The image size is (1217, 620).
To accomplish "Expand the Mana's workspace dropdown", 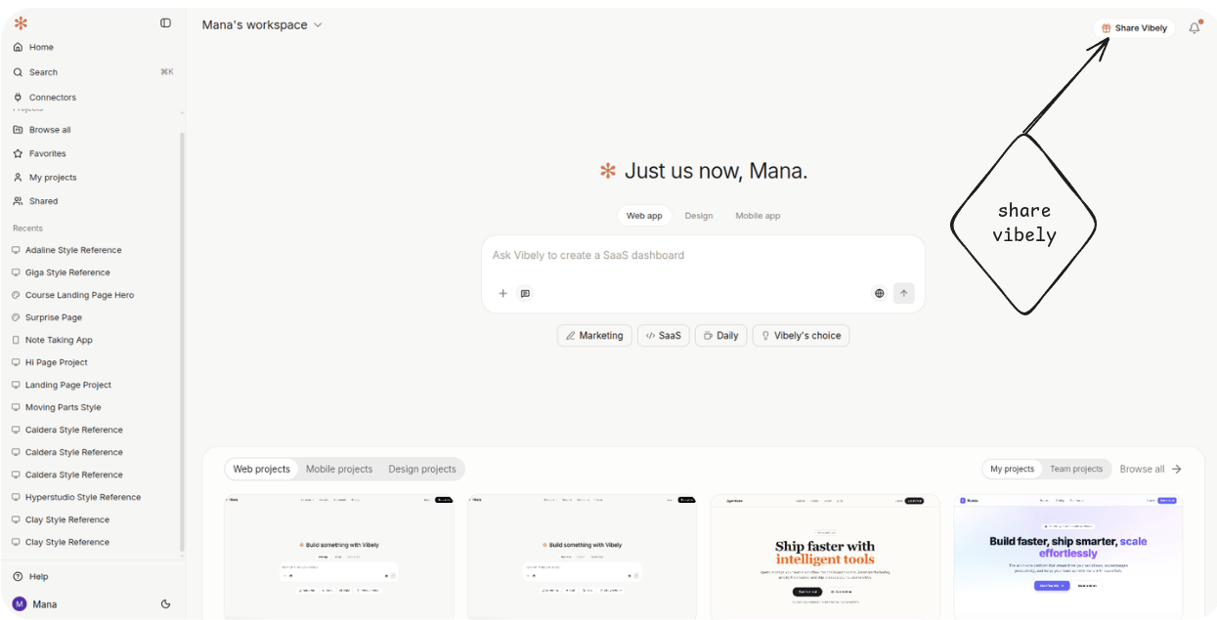I will click(x=262, y=25).
